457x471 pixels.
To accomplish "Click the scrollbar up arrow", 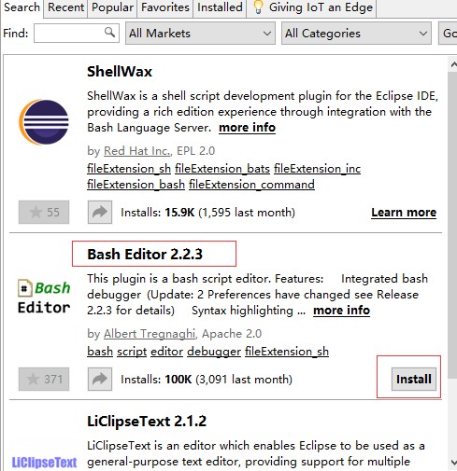I will [453, 64].
